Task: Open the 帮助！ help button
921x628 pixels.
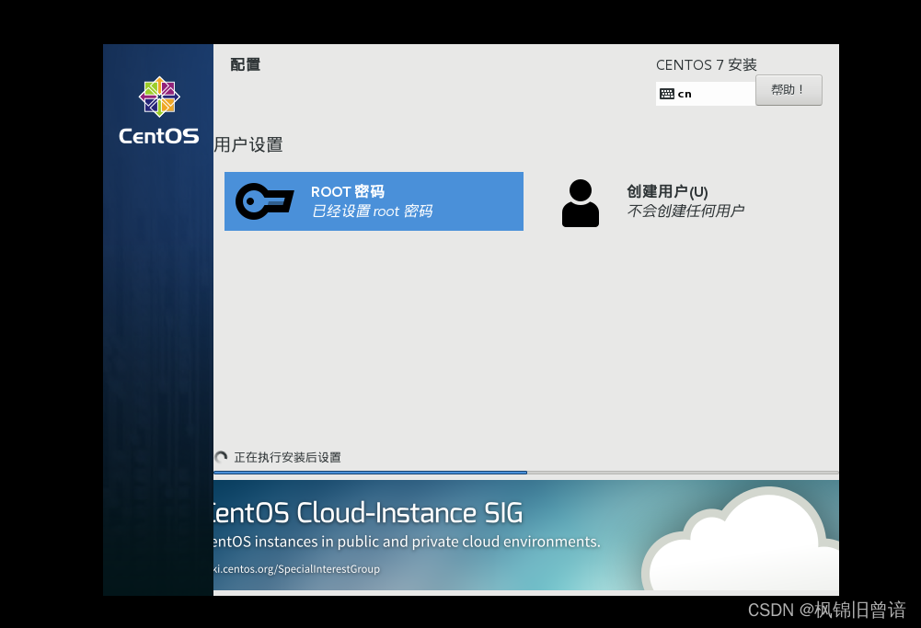Action: point(788,89)
